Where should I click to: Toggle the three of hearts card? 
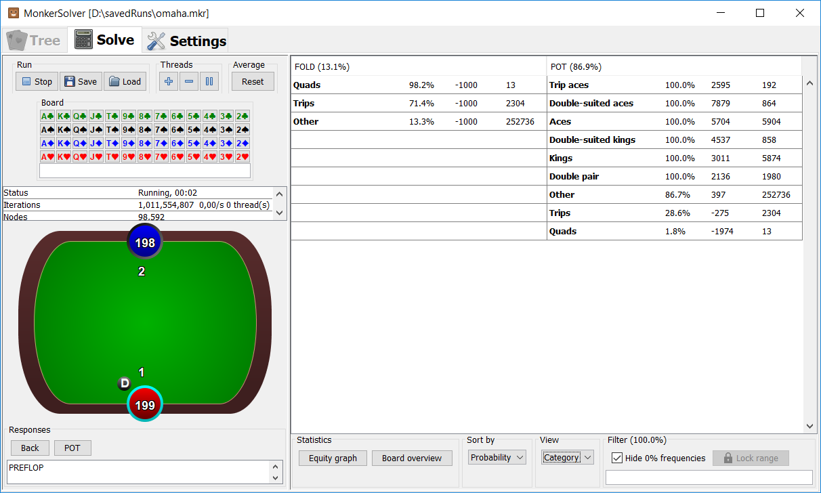(226, 156)
